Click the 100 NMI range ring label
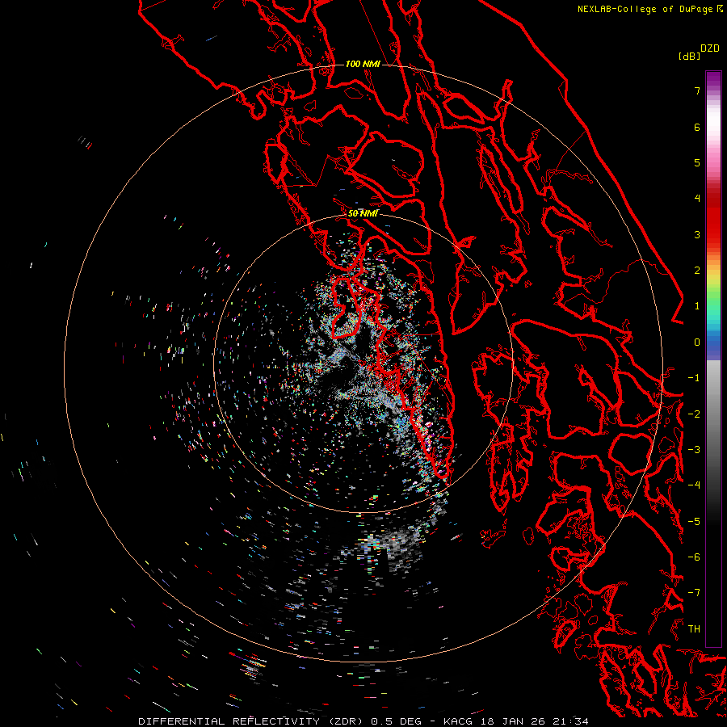The image size is (727, 727). click(363, 64)
